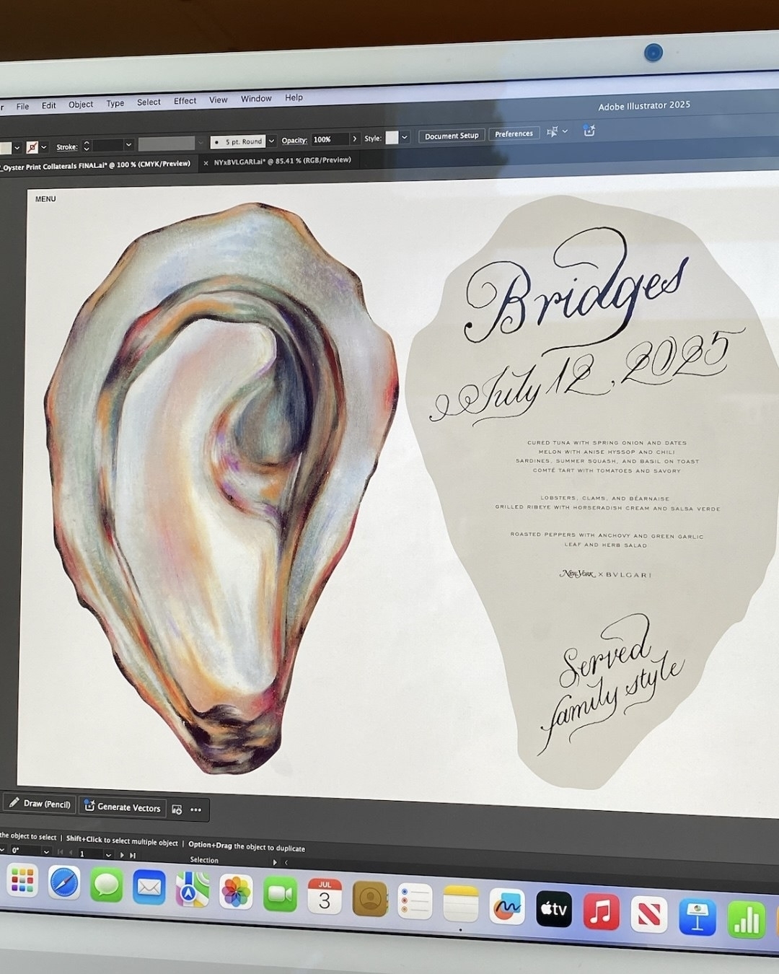Open the three-dots more options menu
This screenshot has width=779, height=974.
[x=195, y=810]
